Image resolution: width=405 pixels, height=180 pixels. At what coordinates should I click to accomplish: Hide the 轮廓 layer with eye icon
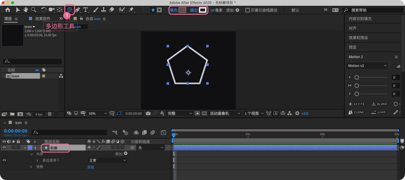(x=4, y=147)
